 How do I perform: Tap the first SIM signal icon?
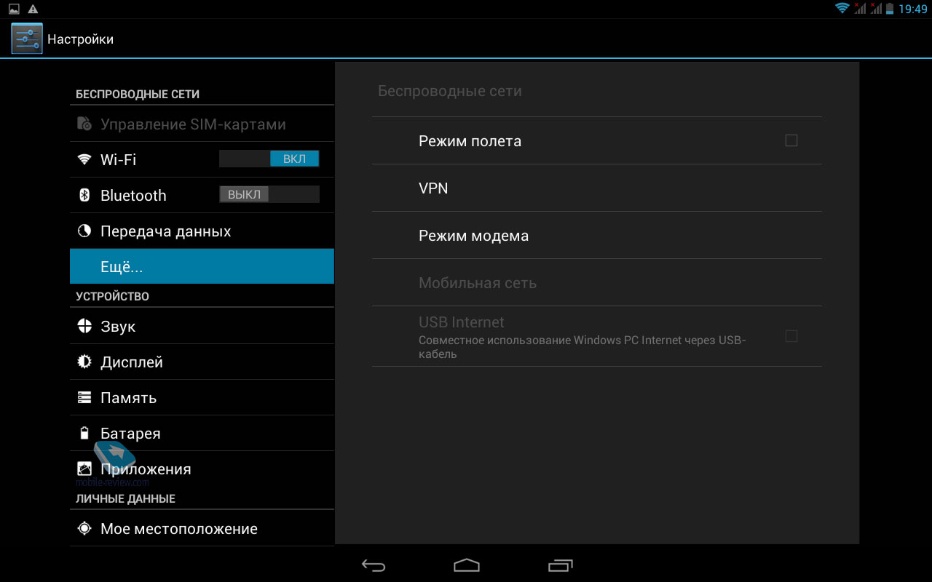[x=860, y=9]
